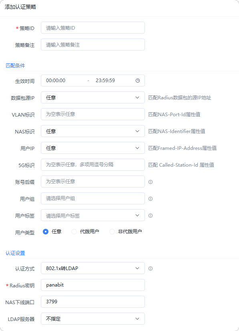Focus the 账号后缀 input field

(x=93, y=182)
